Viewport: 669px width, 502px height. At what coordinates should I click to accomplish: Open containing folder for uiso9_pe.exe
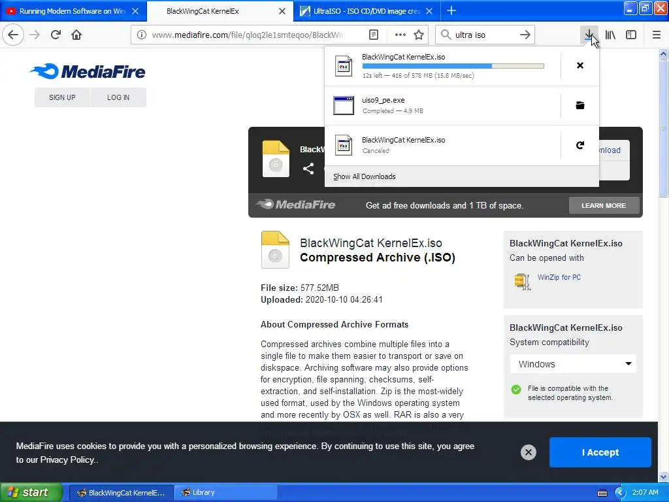[x=580, y=105]
